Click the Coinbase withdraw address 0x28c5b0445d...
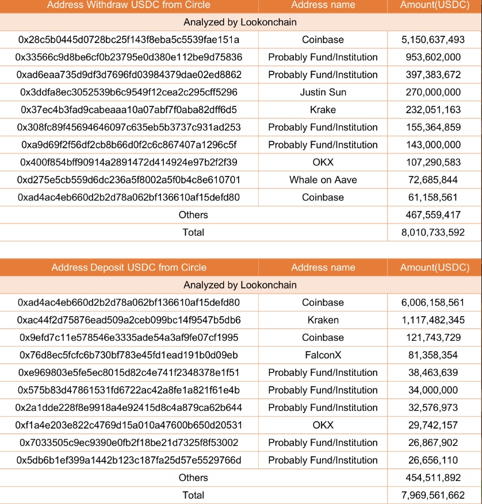The width and height of the screenshot is (482, 504). pos(129,40)
